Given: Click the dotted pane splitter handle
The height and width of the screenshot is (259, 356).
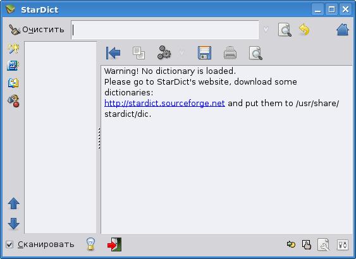Looking at the screenshot, I should click(99, 138).
